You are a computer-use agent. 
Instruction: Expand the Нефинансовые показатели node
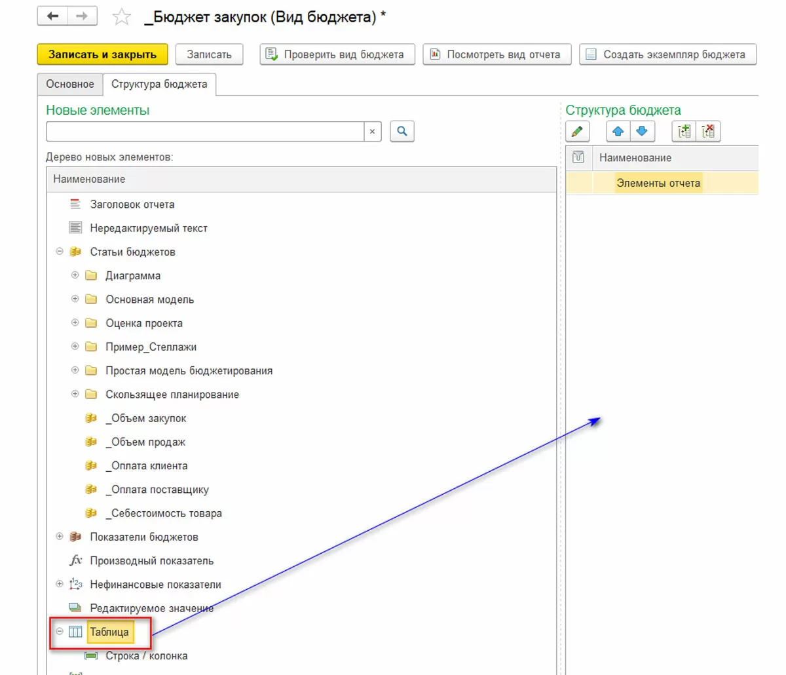pos(60,584)
